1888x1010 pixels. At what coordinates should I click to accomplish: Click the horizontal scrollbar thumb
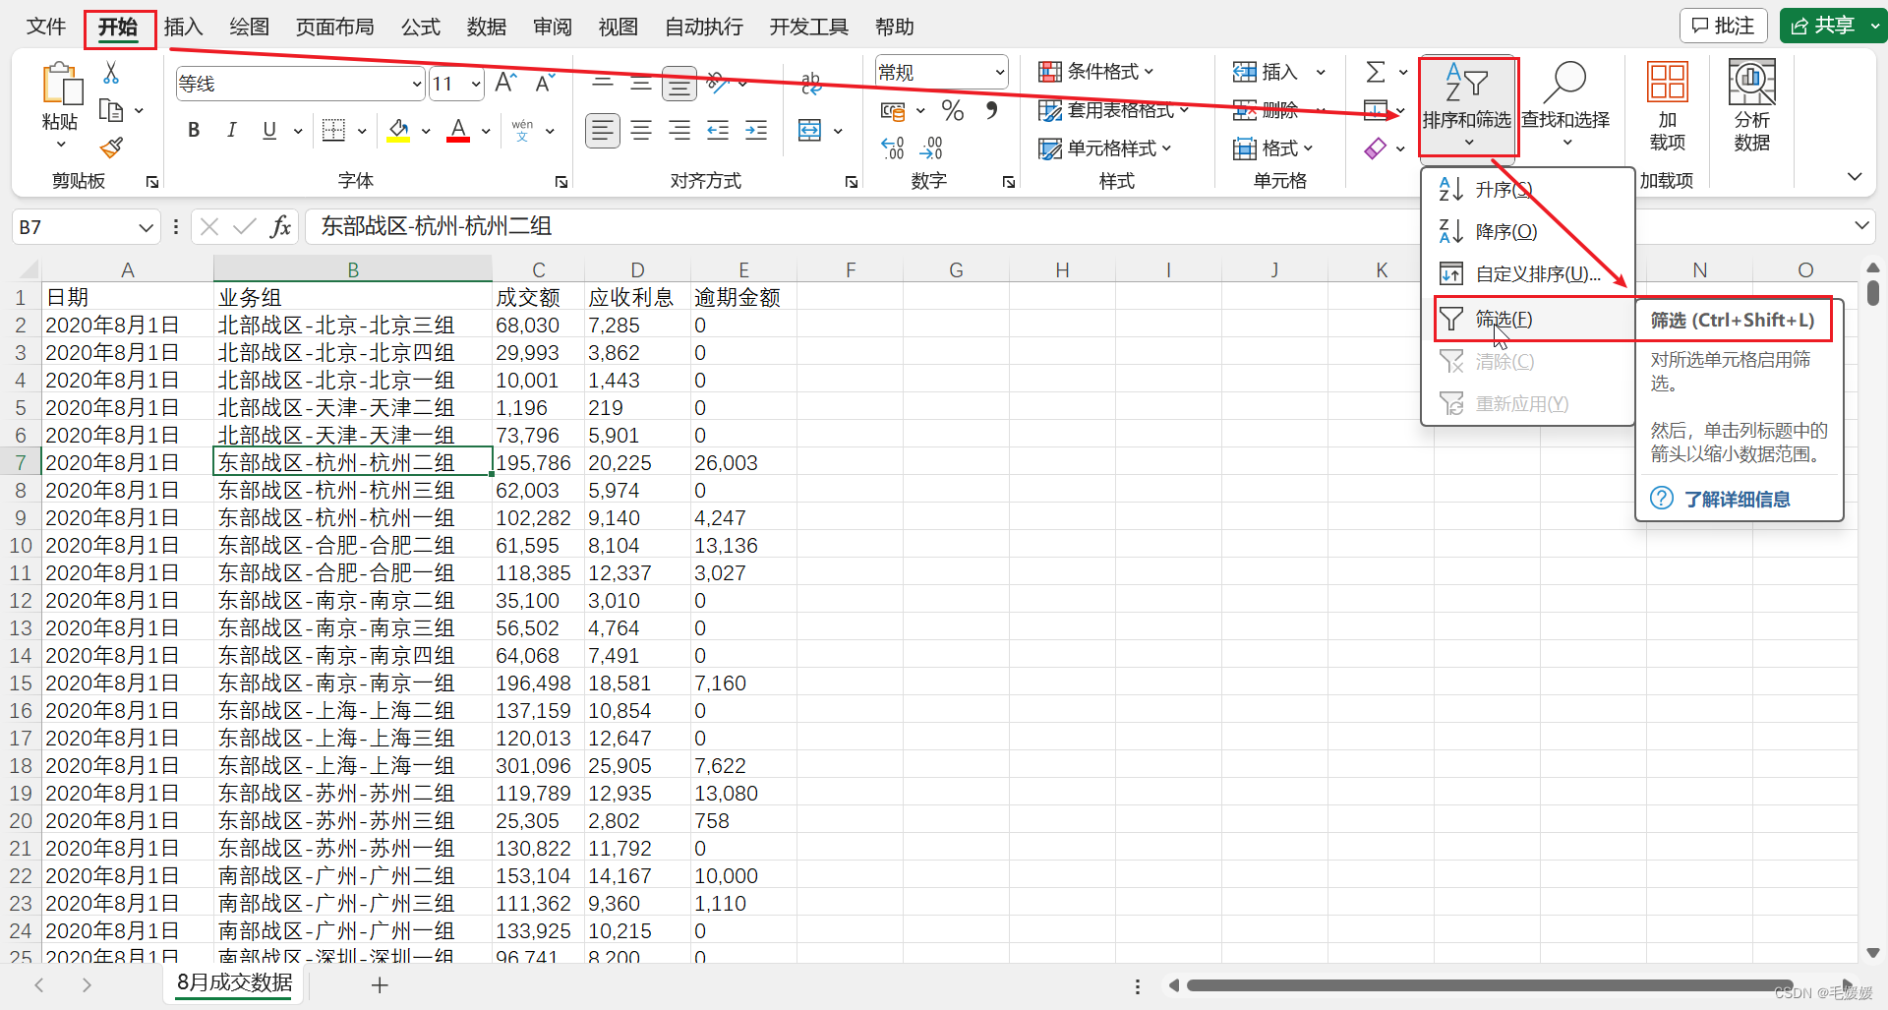coord(1489,984)
